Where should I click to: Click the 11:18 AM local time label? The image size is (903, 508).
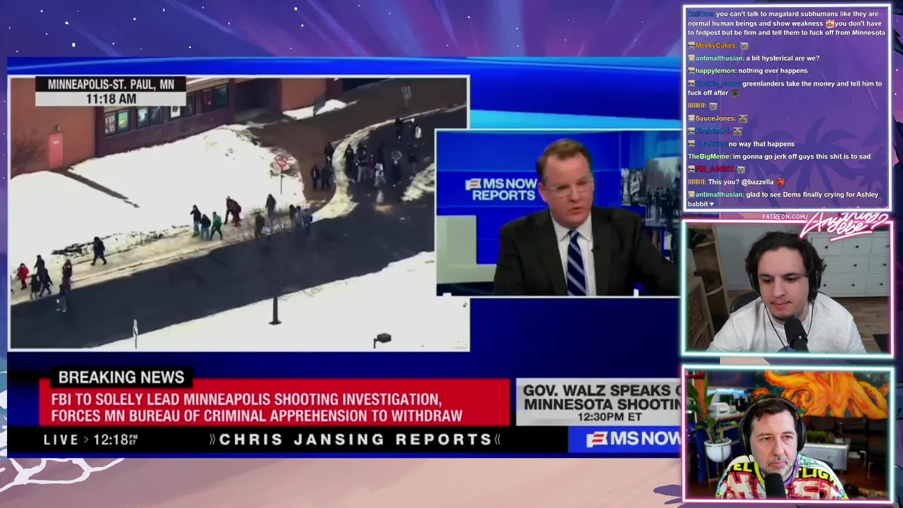coord(111,99)
